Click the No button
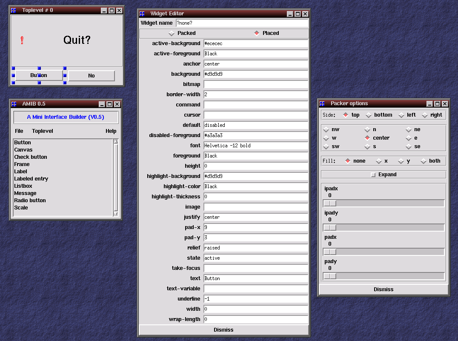Viewport: 458px width, 341px height. (x=92, y=76)
